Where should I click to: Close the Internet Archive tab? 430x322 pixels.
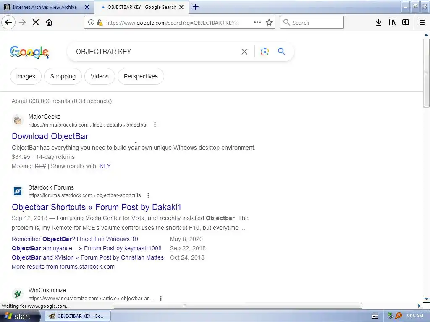[87, 7]
